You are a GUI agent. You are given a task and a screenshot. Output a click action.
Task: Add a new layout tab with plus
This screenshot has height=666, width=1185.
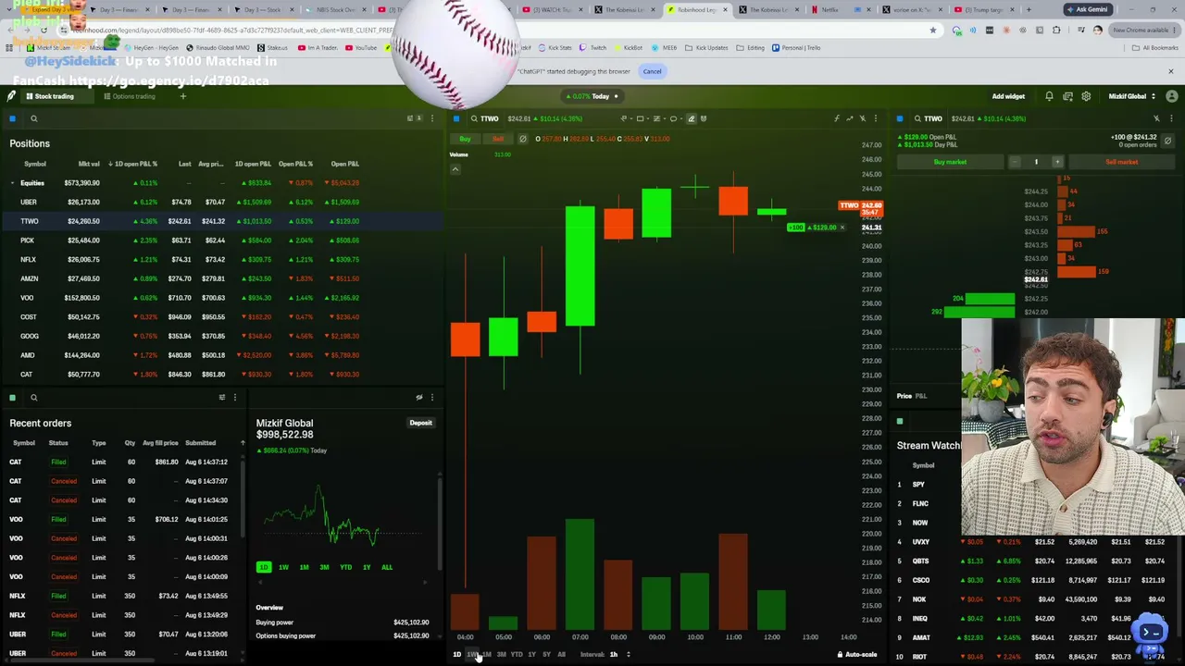click(x=182, y=96)
